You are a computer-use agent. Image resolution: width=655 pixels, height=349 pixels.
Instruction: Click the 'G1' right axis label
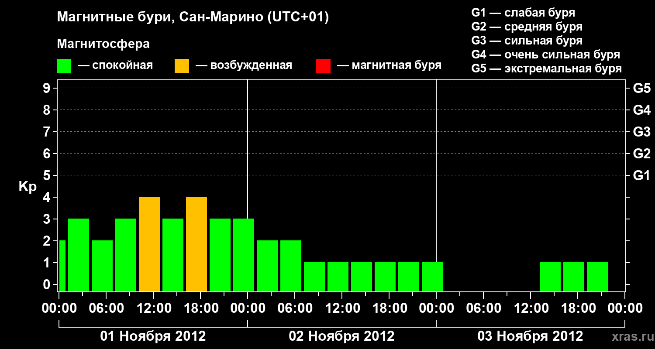pos(641,175)
